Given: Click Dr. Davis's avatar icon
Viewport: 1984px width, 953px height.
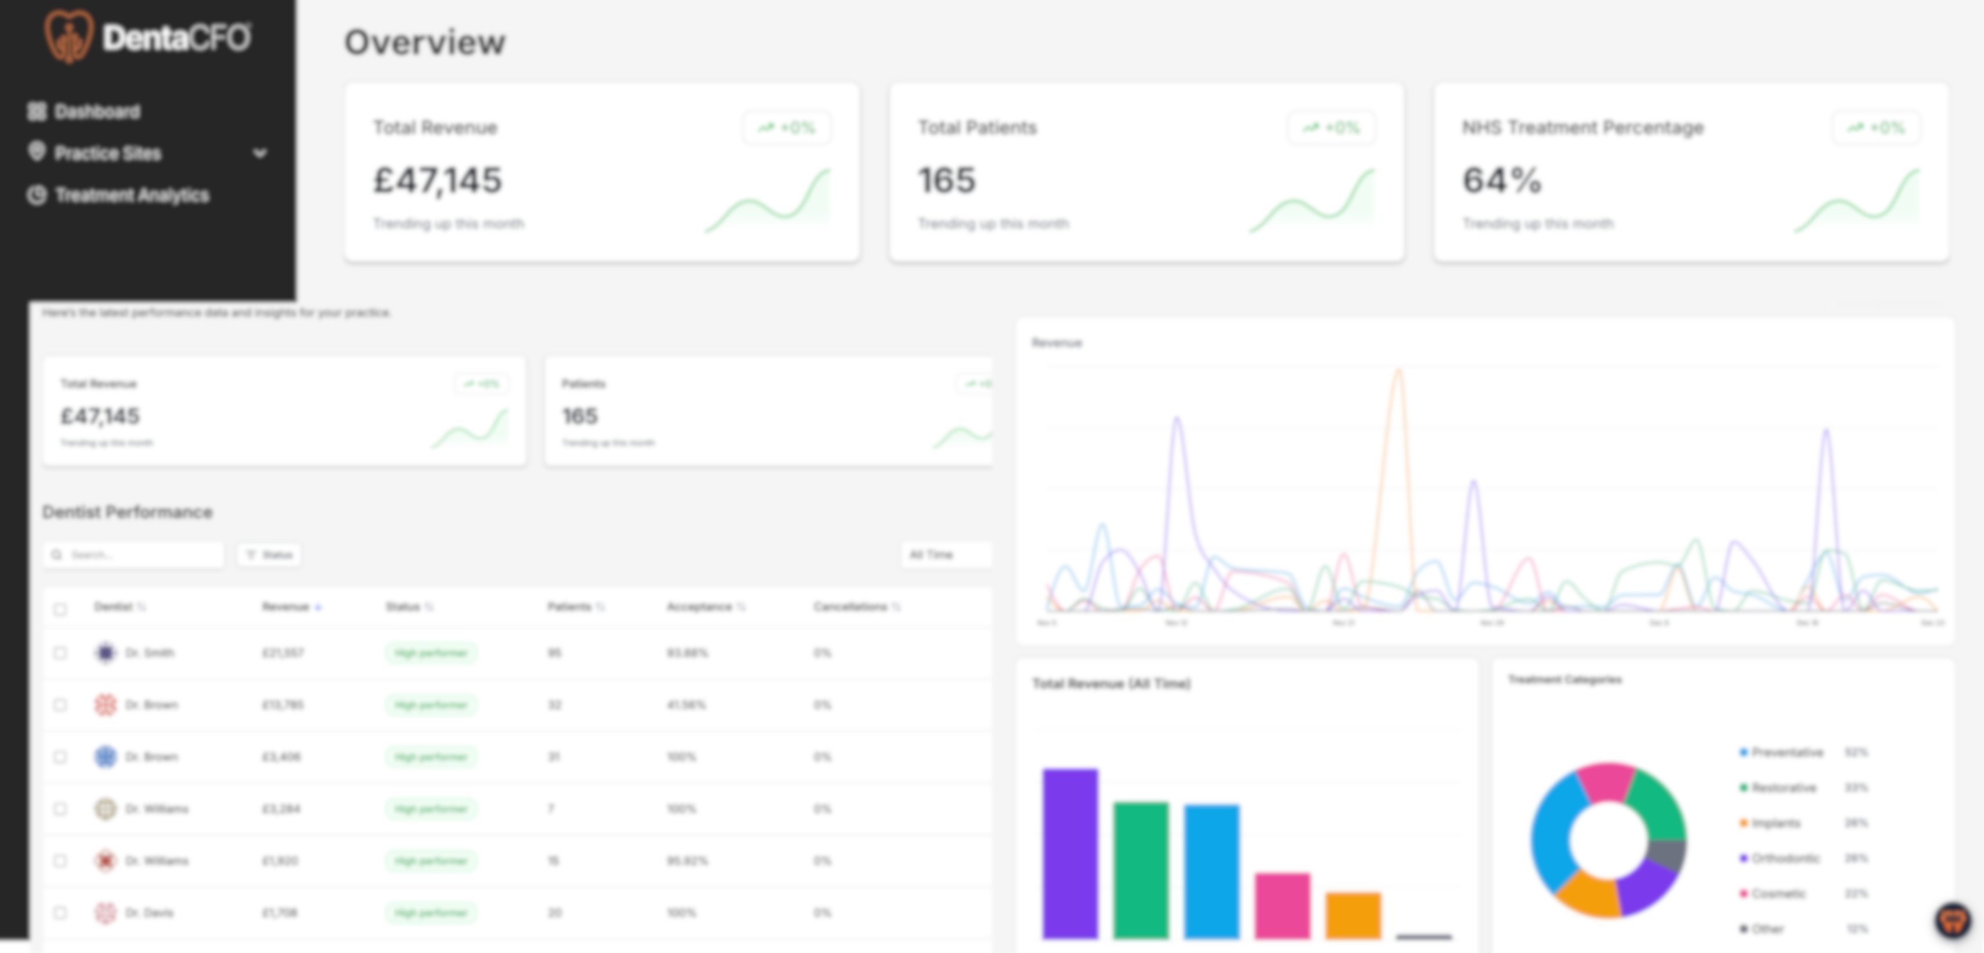Looking at the screenshot, I should coord(106,913).
